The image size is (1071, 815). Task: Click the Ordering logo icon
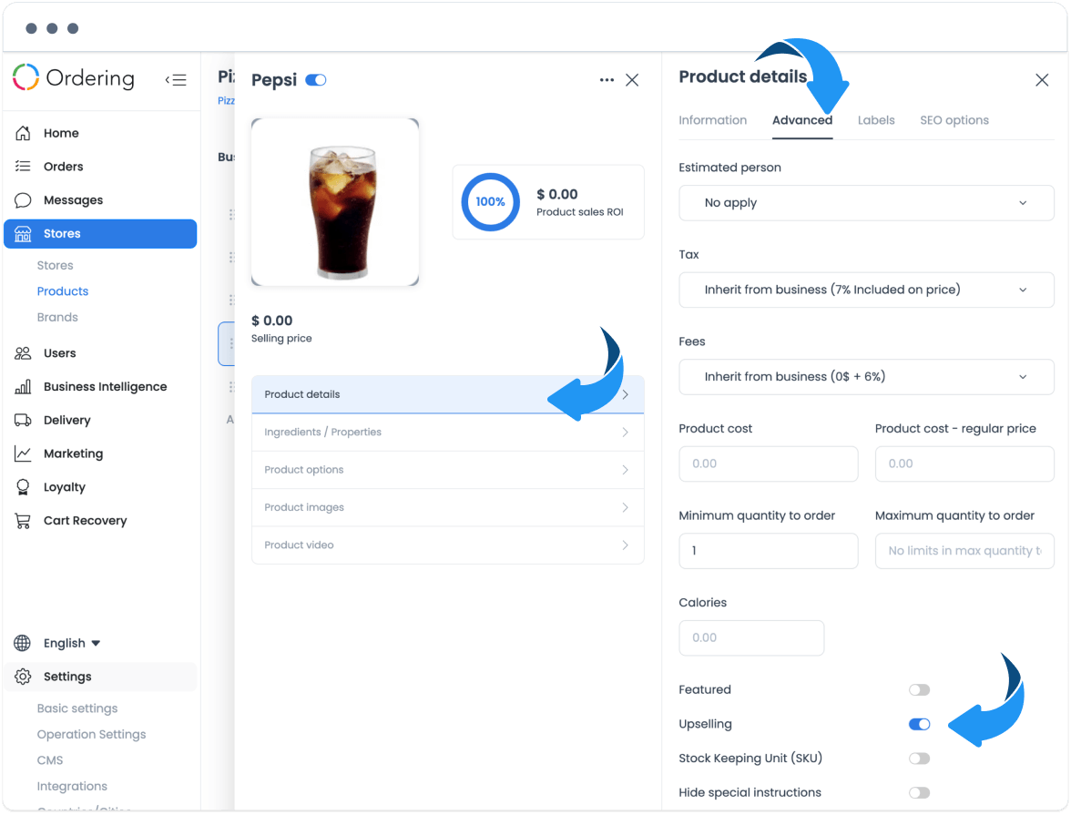[25, 77]
